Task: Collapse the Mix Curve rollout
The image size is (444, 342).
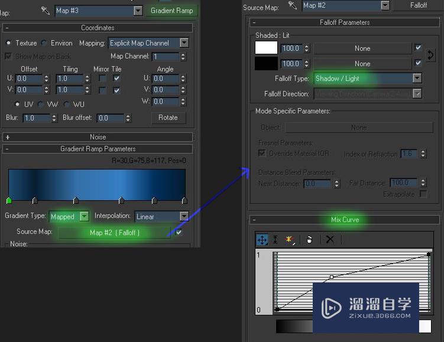Action: coord(345,220)
